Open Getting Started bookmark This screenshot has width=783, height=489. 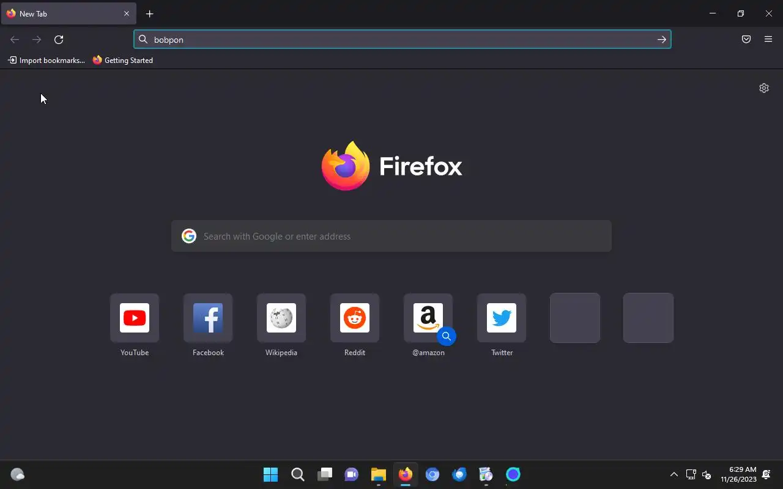pos(123,61)
